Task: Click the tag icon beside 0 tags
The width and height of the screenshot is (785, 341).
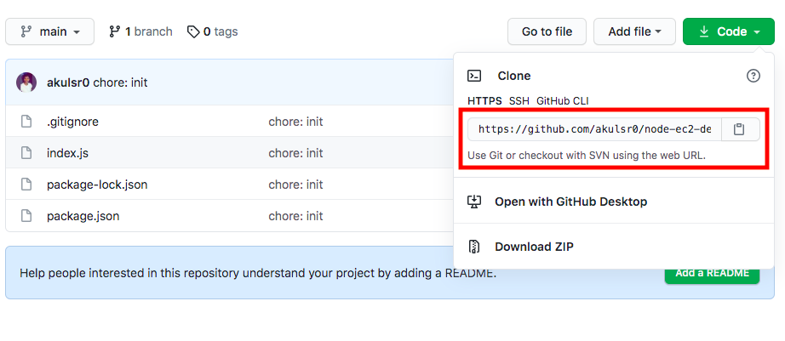Action: coord(192,32)
